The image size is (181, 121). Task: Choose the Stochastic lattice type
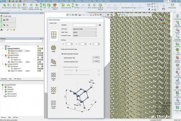point(53,63)
